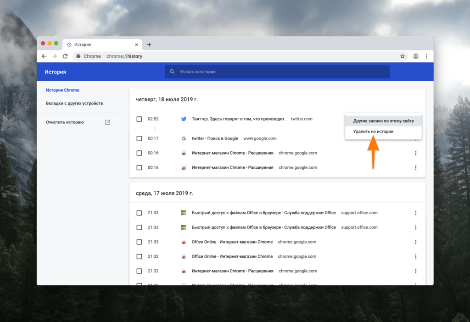Image resolution: width=470 pixels, height=322 pixels.
Task: Click the Chrome site info icon in address bar
Action: coord(78,56)
